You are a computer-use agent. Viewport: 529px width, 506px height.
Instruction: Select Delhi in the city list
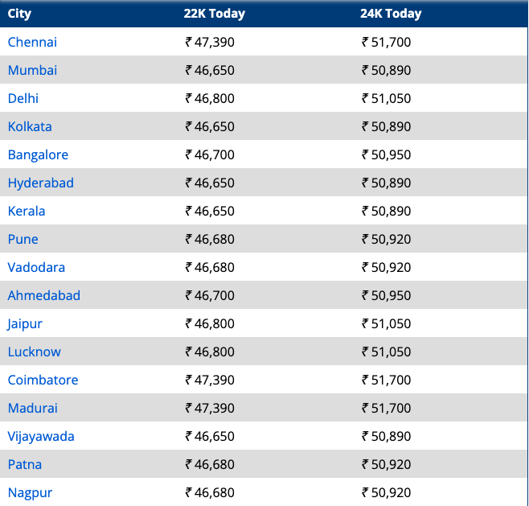[x=23, y=98]
